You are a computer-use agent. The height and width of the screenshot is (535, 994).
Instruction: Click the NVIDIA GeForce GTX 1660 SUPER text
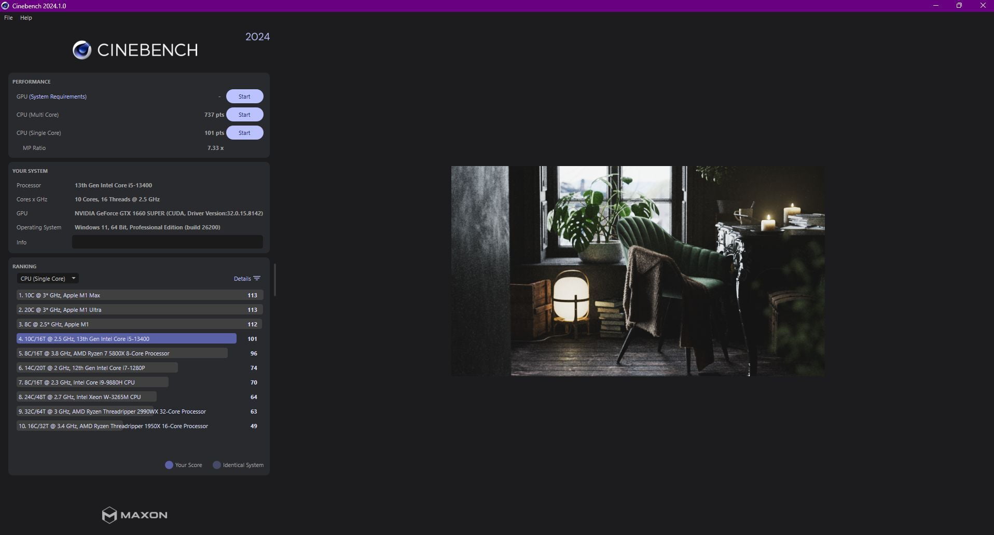tap(169, 213)
